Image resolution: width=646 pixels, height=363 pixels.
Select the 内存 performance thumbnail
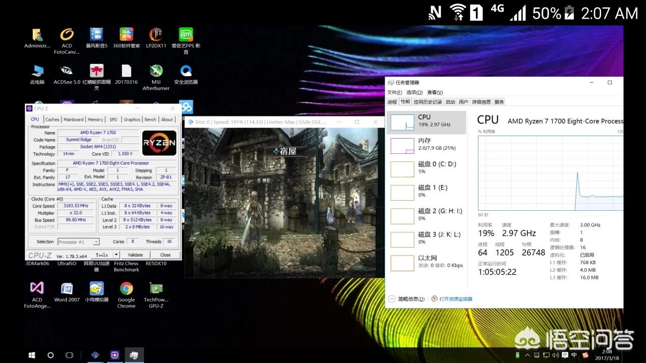[426, 145]
